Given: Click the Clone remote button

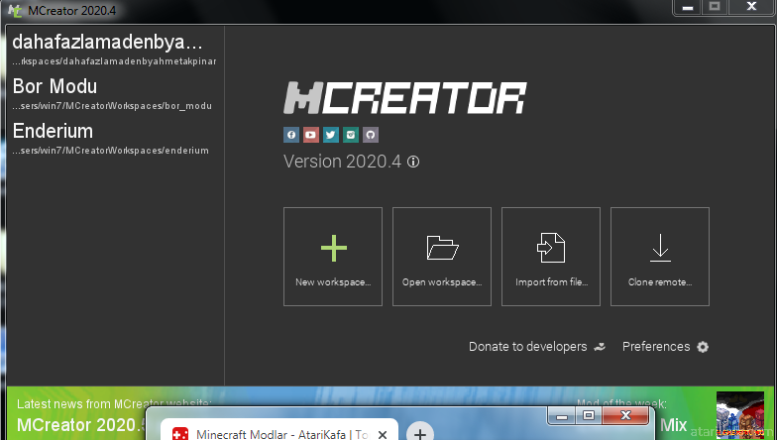Looking at the screenshot, I should [660, 257].
